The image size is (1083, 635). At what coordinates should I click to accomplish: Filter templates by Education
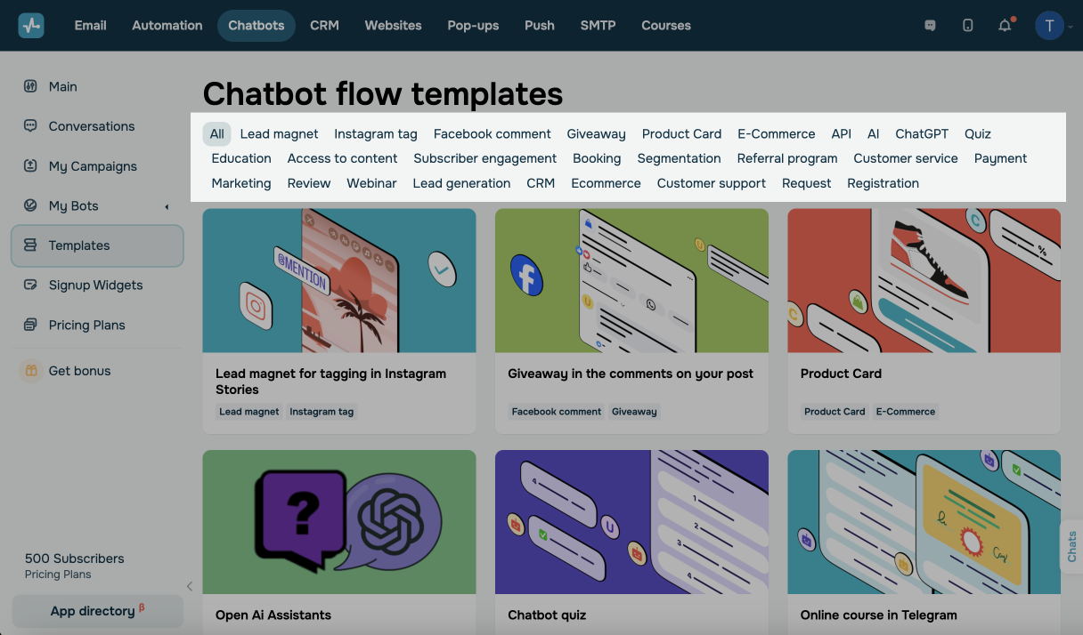(x=241, y=158)
